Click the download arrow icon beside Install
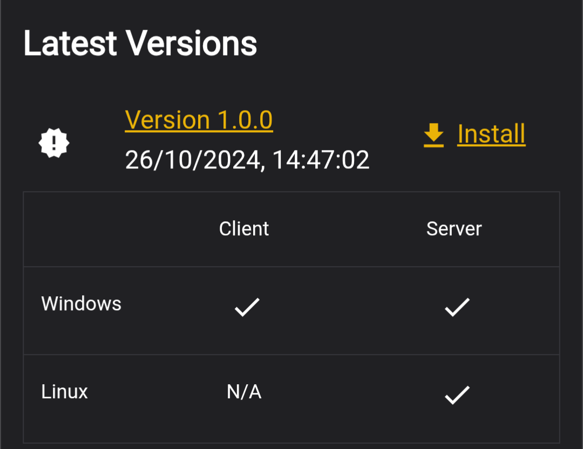The image size is (583, 449). pos(433,135)
